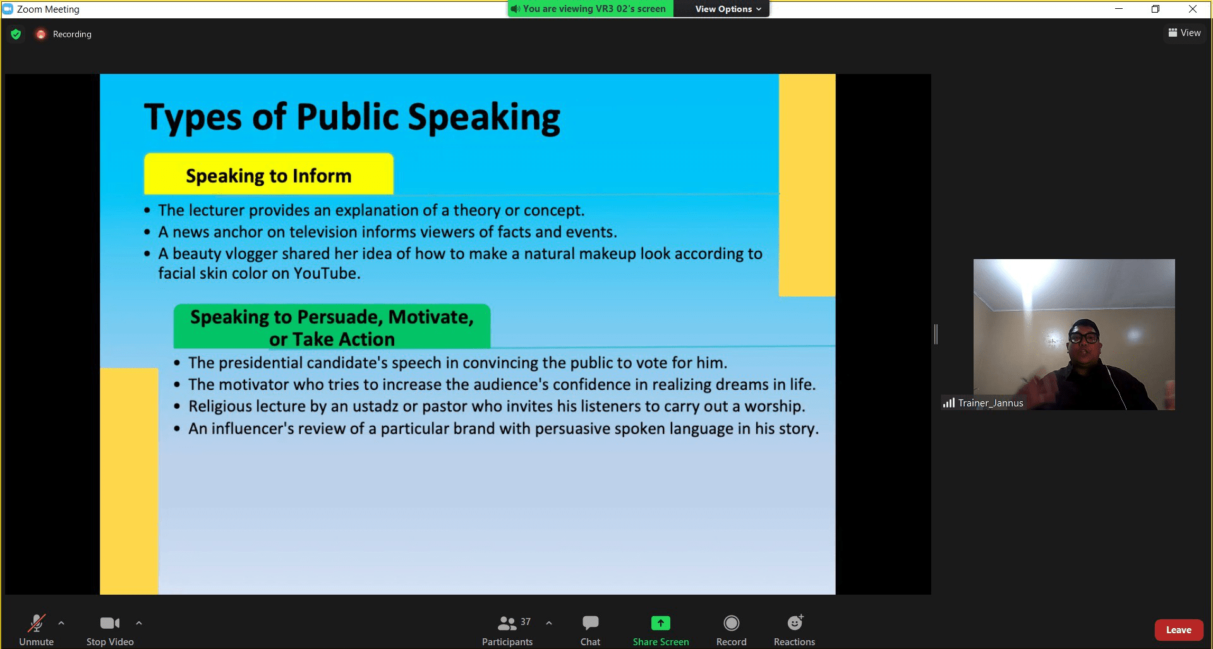
Task: Expand the Participants chevron menu
Action: (x=548, y=622)
